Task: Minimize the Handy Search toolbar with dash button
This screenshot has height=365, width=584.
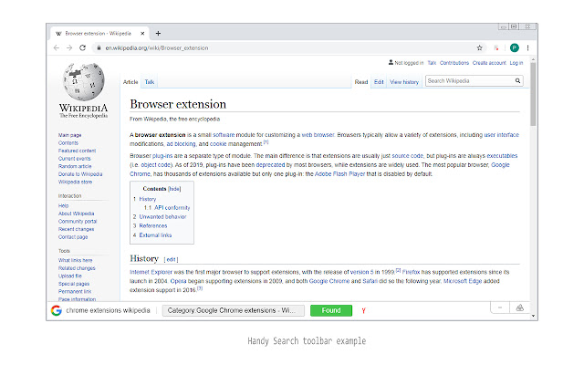Action: [x=500, y=308]
